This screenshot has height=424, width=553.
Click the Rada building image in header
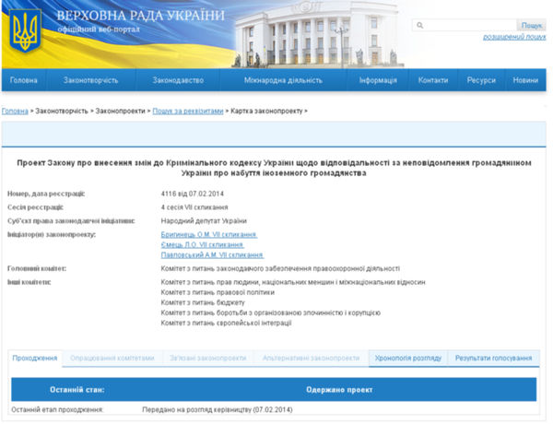click(317, 35)
